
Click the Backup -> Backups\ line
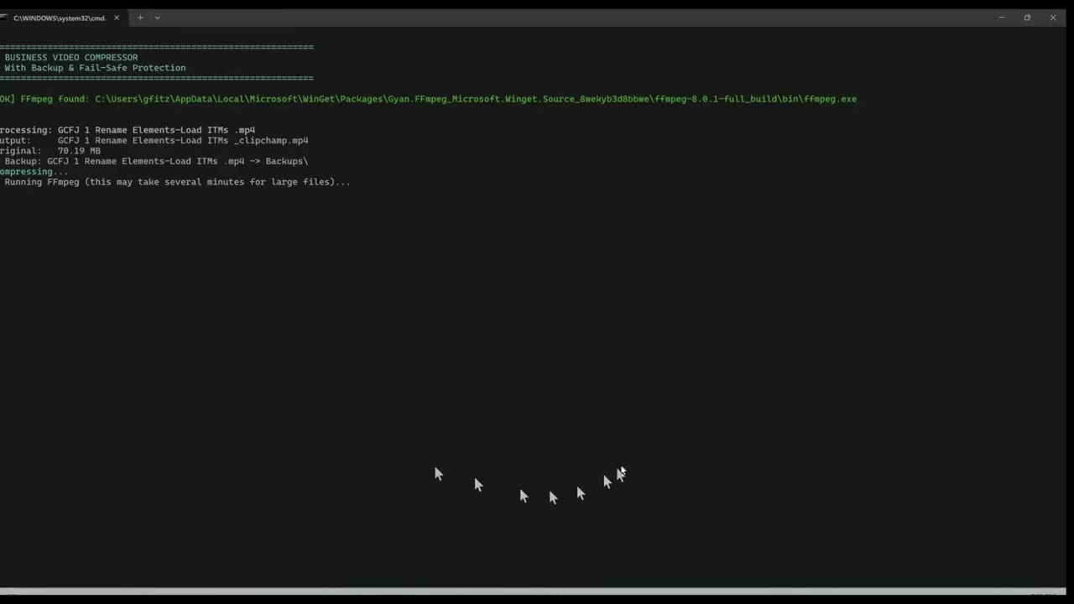[156, 161]
